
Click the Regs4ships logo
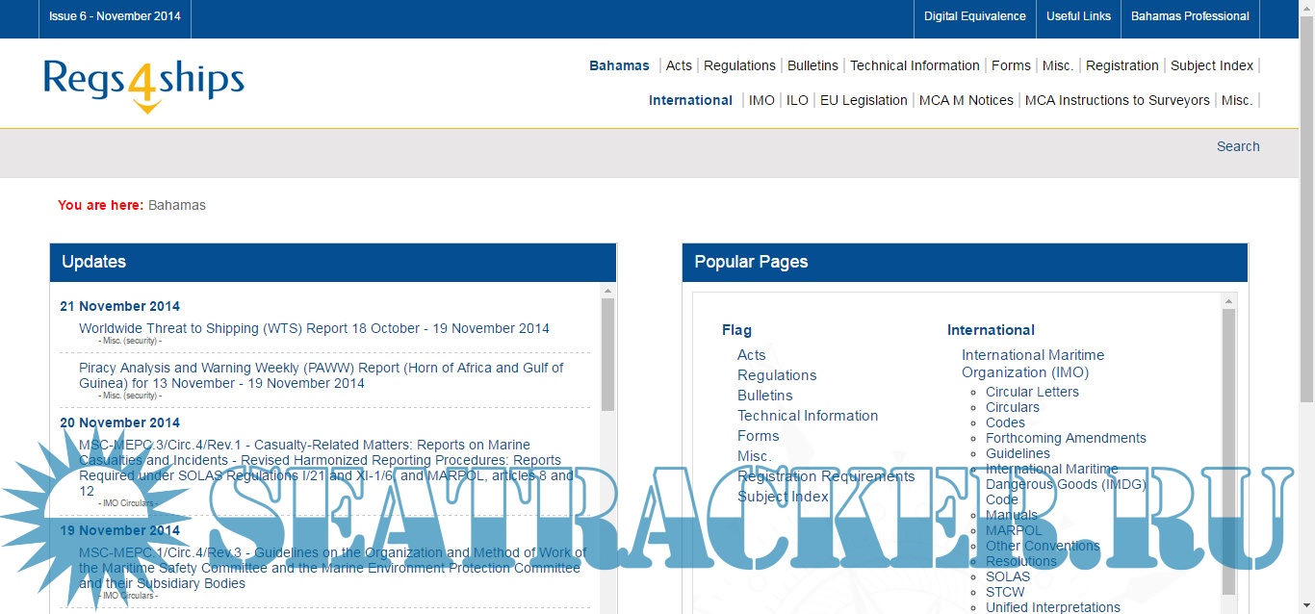coord(143,83)
